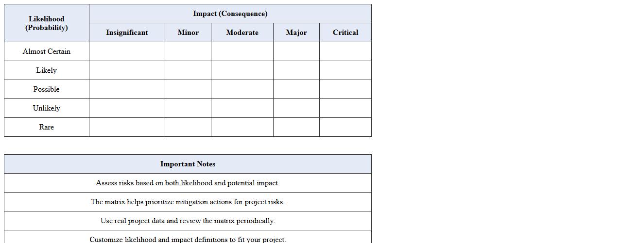Image resolution: width=621 pixels, height=243 pixels.
Task: Select the Insignificant column header
Action: (x=127, y=32)
